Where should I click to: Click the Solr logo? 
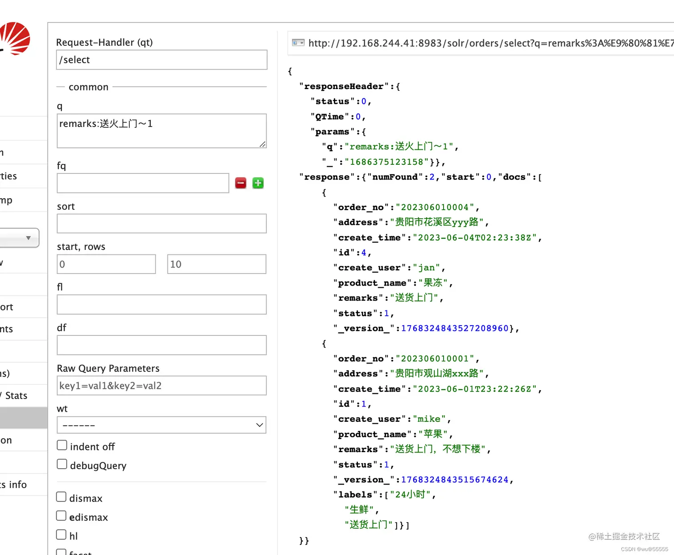click(15, 38)
